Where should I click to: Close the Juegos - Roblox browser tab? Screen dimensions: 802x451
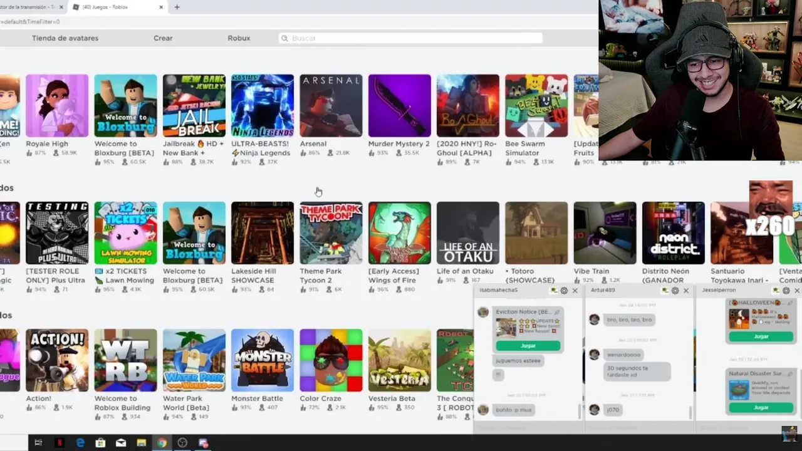tap(161, 7)
